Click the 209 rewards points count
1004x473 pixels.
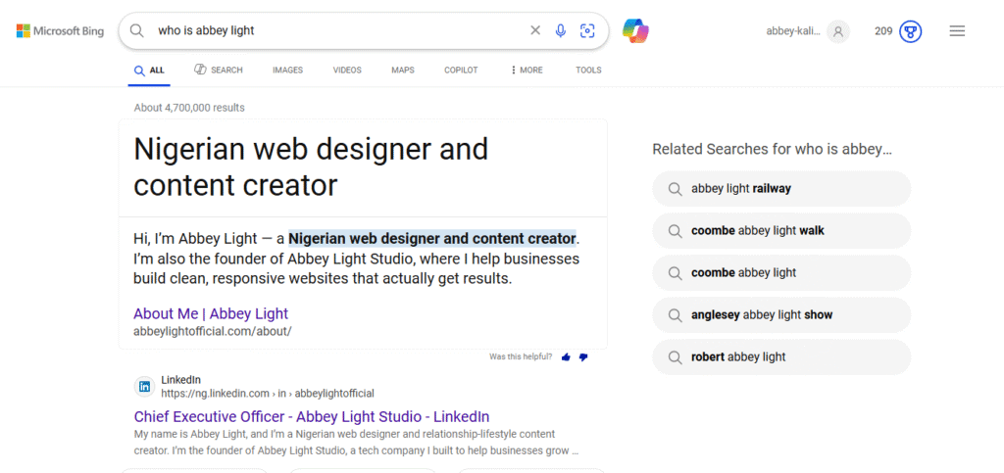pyautogui.click(x=883, y=30)
